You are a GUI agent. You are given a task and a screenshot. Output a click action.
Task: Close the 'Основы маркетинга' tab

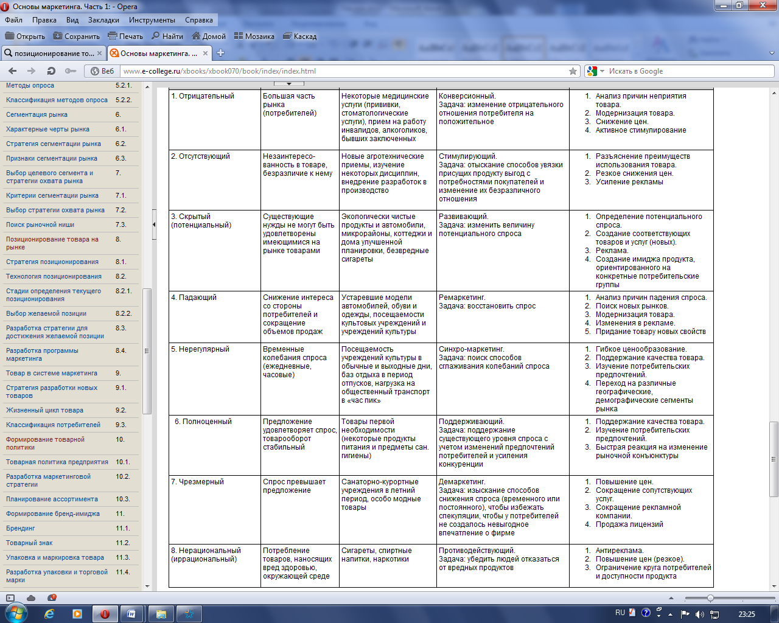(205, 54)
